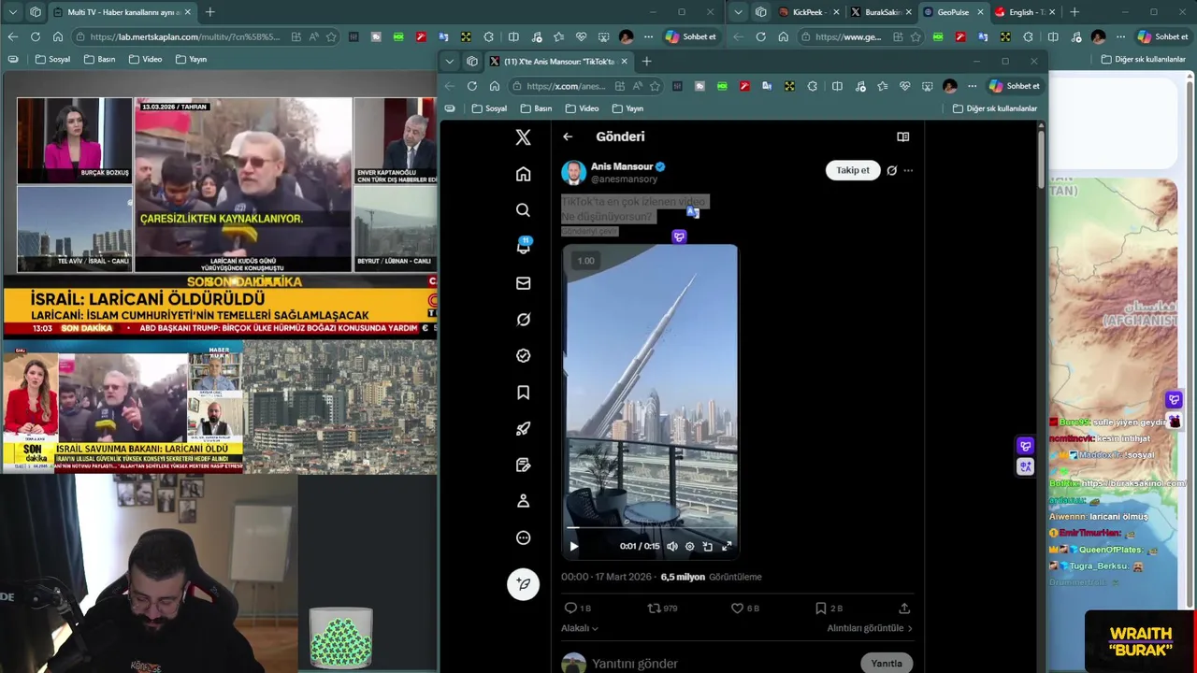Share the tweet via the upload icon
This screenshot has width=1197, height=673.
pos(903,609)
